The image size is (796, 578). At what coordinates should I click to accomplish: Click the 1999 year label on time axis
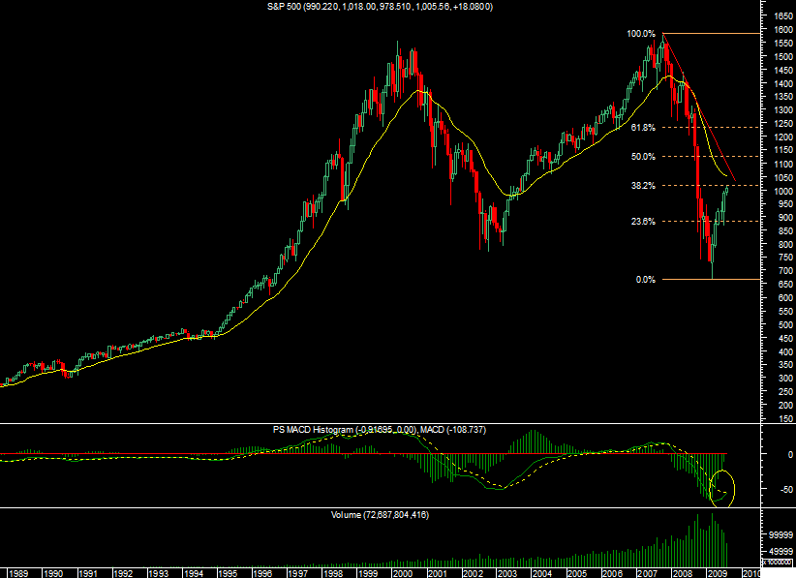click(368, 573)
